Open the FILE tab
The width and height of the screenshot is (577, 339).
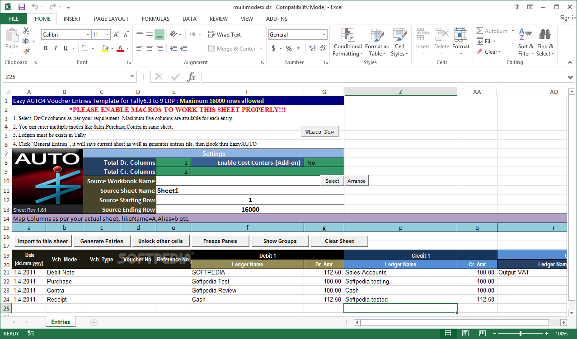pyautogui.click(x=14, y=19)
